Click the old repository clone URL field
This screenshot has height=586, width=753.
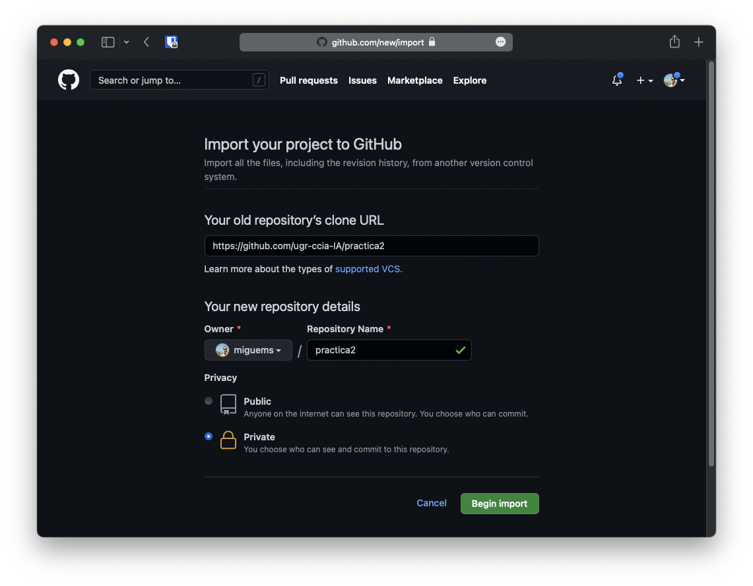[372, 246]
